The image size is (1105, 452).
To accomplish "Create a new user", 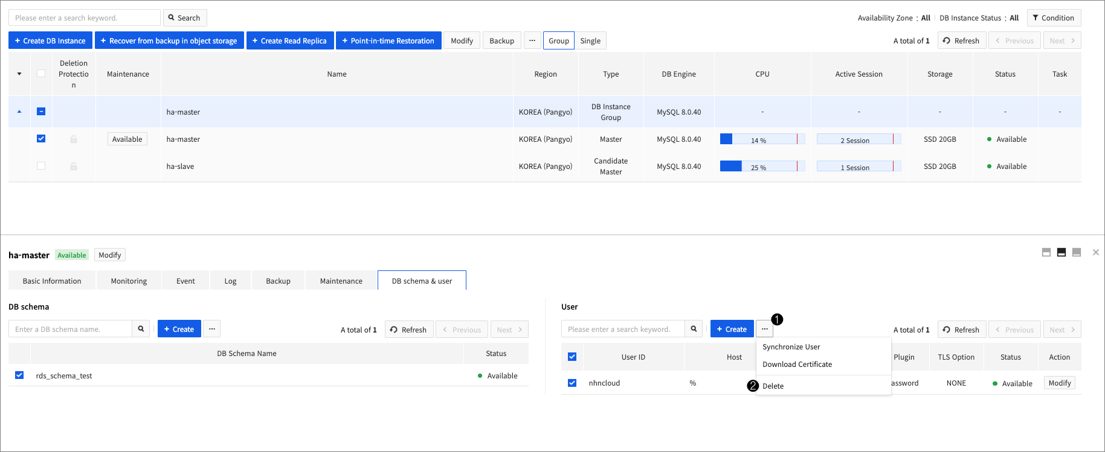I will tap(732, 329).
